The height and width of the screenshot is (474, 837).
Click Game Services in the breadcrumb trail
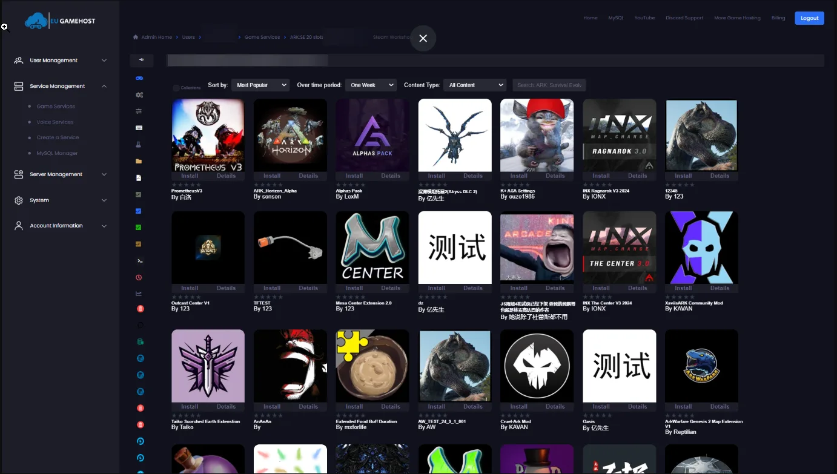262,37
